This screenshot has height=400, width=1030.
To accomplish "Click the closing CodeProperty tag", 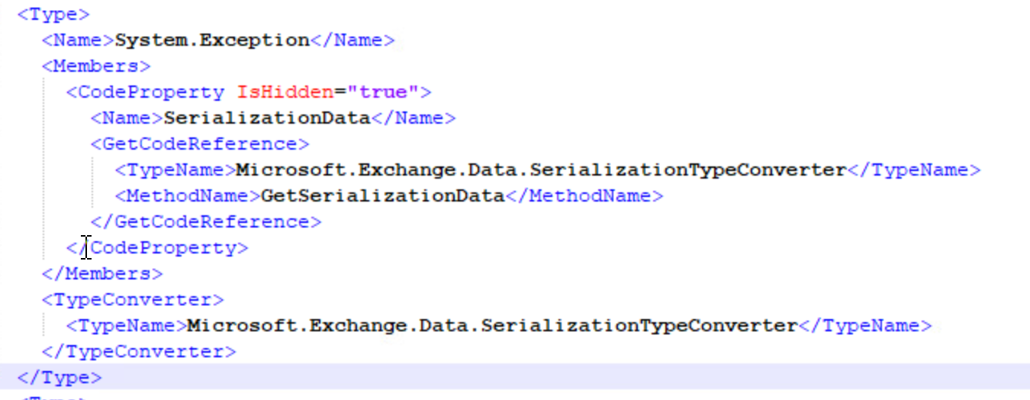I will point(168,248).
